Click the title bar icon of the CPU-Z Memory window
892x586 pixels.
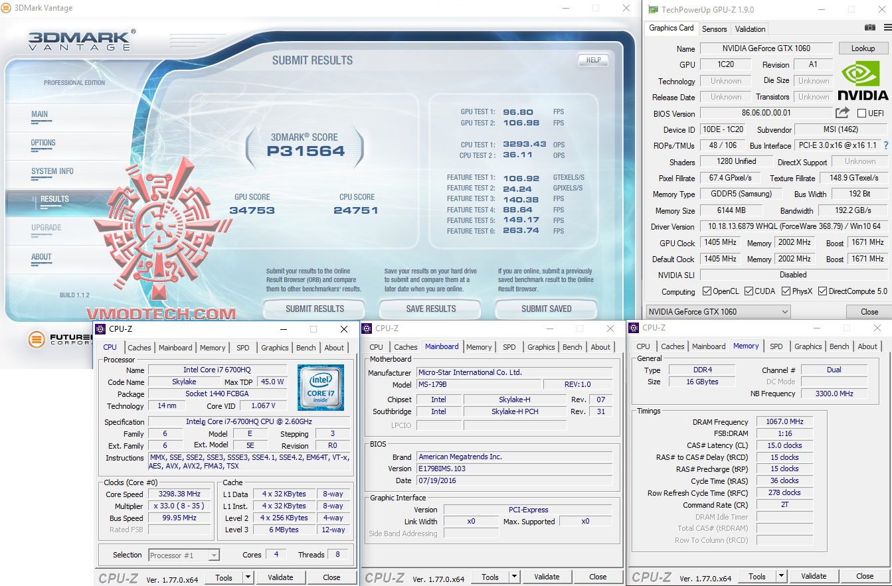click(633, 327)
